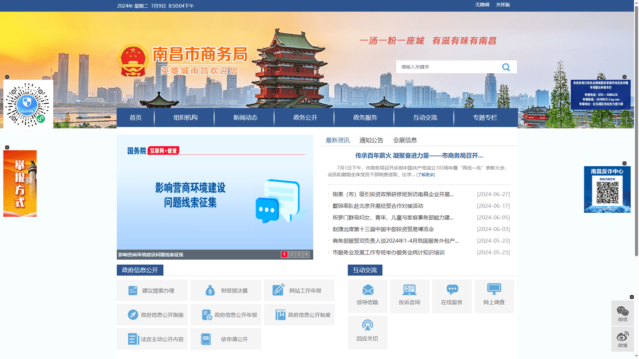The width and height of the screenshot is (639, 359).
Task: Click the 无障碍 accessibility link
Action: (x=482, y=5)
